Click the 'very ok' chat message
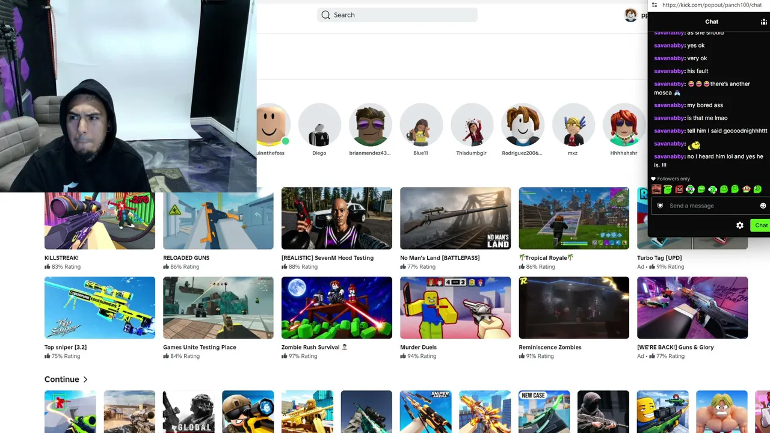 pos(697,58)
